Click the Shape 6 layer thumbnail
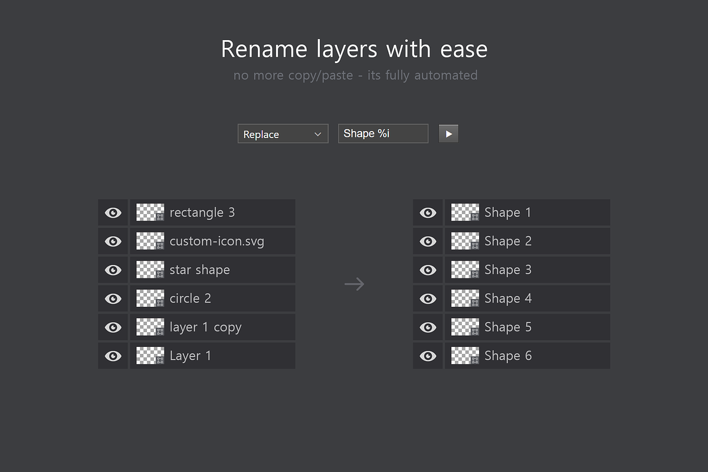 [465, 355]
